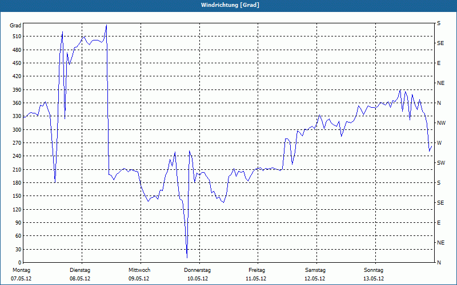
Task: Select the 330 y-axis value
Action: tap(17, 116)
